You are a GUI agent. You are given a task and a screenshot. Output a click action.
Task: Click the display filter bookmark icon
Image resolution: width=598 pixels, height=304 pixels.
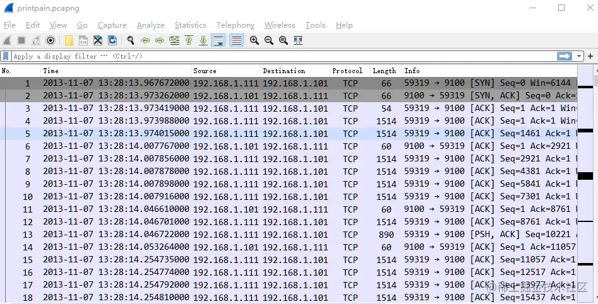click(x=6, y=56)
